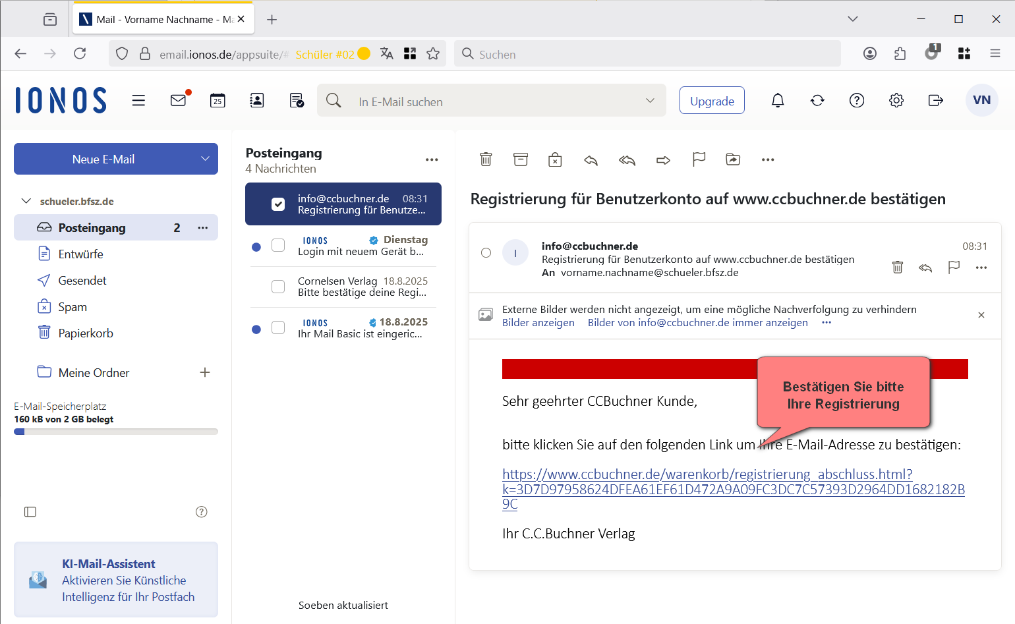1015x624 pixels.
Task: Expand the email search options dropdown
Action: coord(650,101)
